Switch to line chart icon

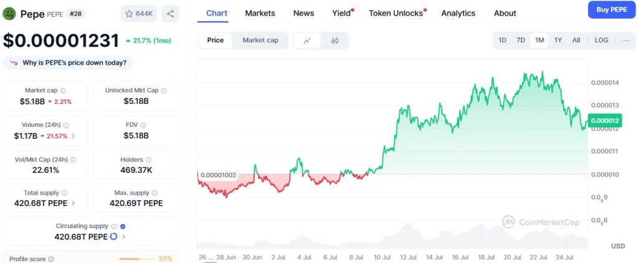point(307,40)
